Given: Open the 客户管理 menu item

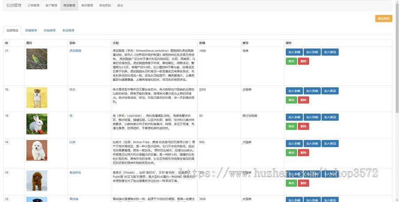Looking at the screenshot, I should point(51,5).
